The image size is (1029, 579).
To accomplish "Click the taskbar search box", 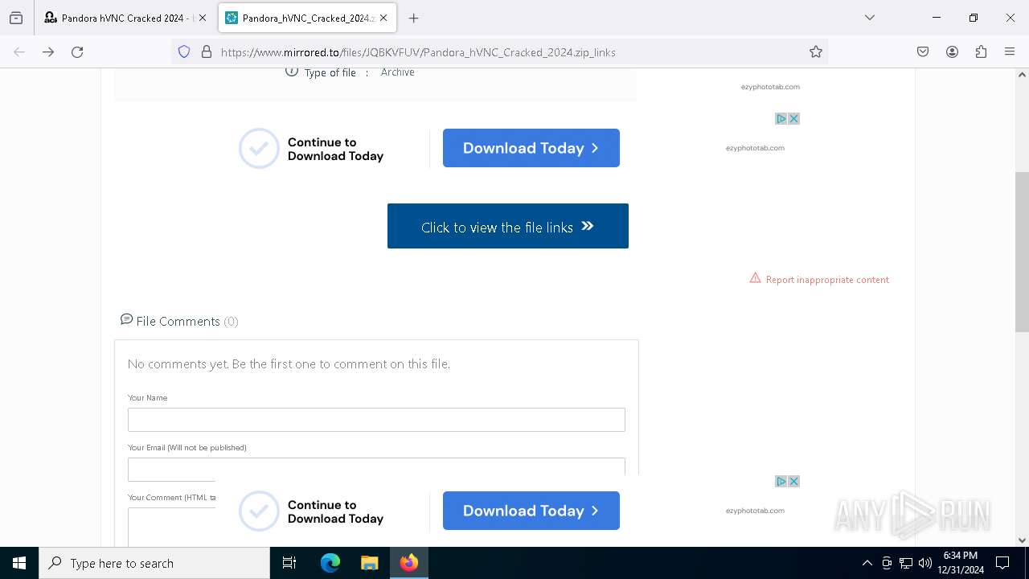I will point(154,563).
